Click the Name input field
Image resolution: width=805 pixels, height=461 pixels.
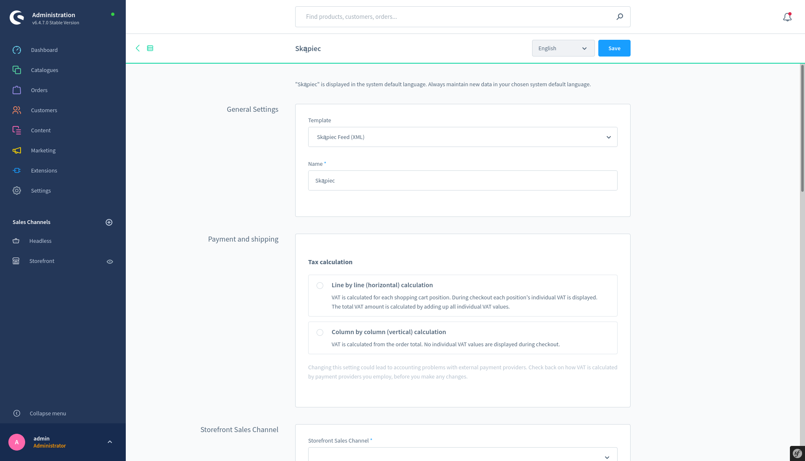click(463, 180)
